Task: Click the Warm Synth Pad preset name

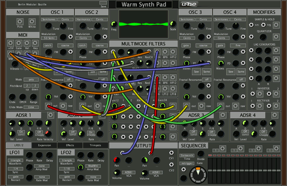Action: 144,5
